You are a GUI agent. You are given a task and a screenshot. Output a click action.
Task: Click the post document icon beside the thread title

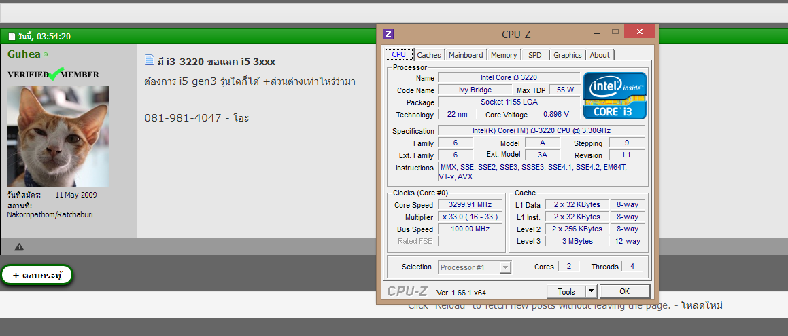click(150, 60)
